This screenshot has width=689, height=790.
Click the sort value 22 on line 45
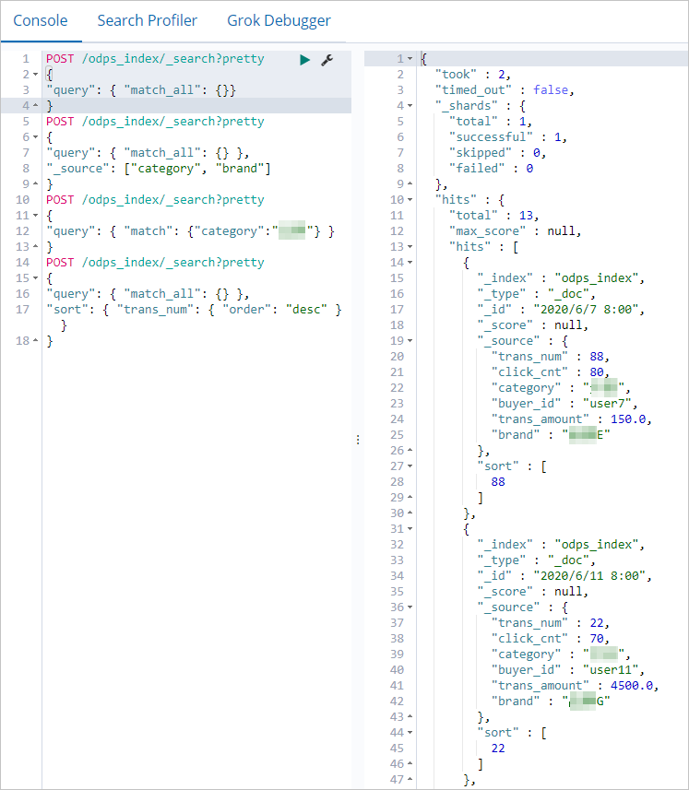[x=498, y=749]
